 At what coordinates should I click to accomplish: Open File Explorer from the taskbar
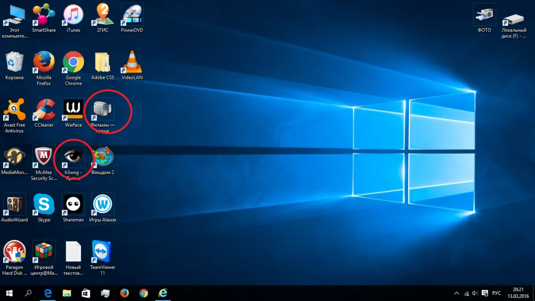(67, 293)
